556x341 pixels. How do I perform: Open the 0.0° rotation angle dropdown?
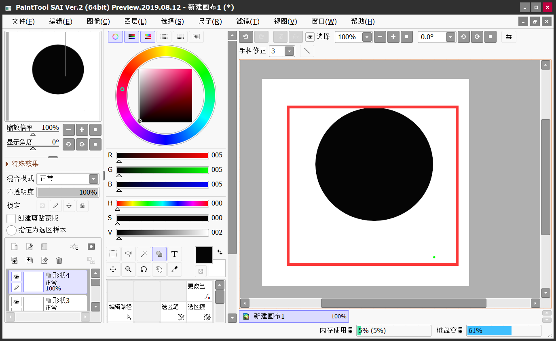(451, 37)
